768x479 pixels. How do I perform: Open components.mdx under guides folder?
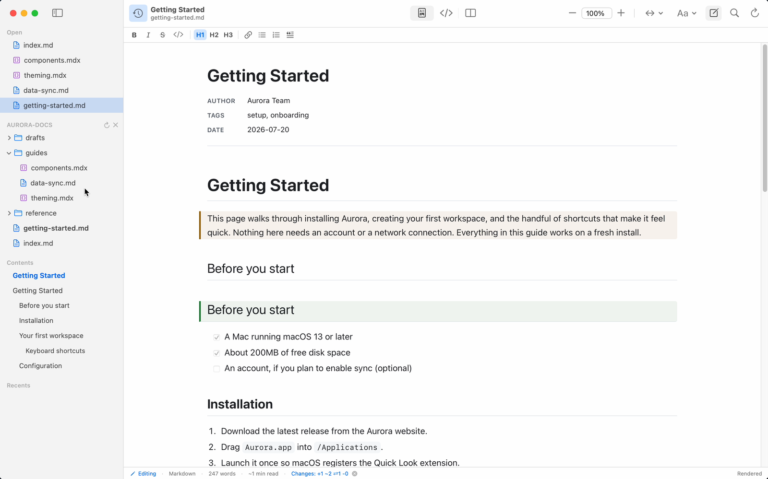coord(61,168)
